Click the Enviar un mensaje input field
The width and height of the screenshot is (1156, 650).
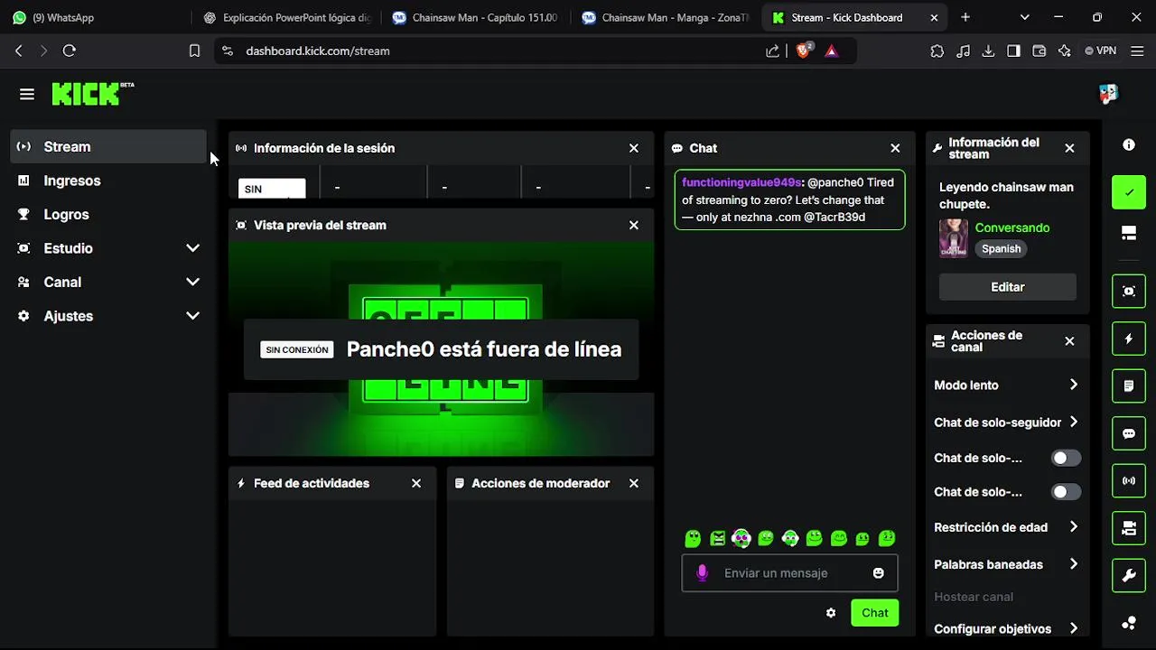(x=790, y=573)
